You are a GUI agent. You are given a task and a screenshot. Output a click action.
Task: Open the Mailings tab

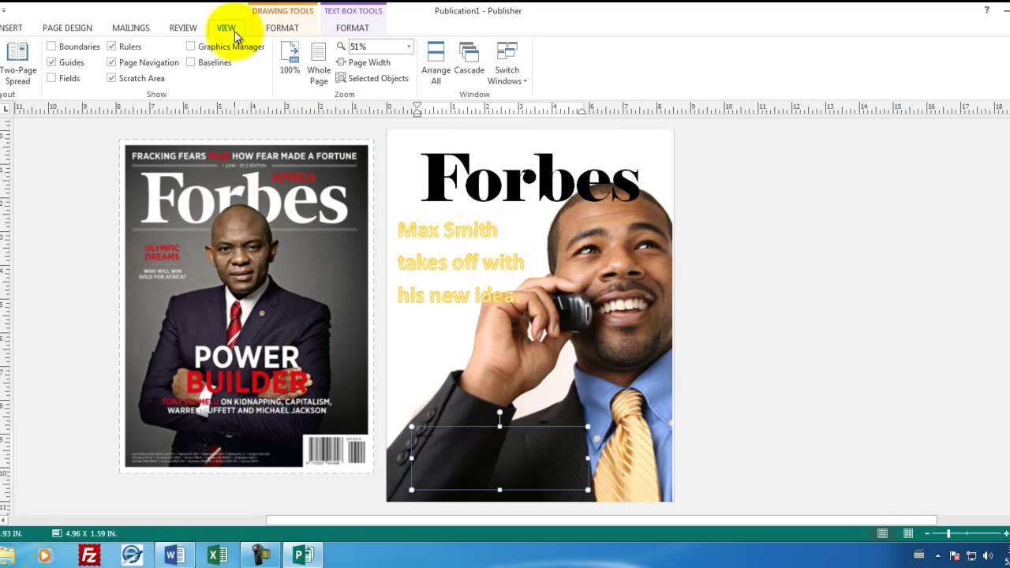[x=131, y=28]
